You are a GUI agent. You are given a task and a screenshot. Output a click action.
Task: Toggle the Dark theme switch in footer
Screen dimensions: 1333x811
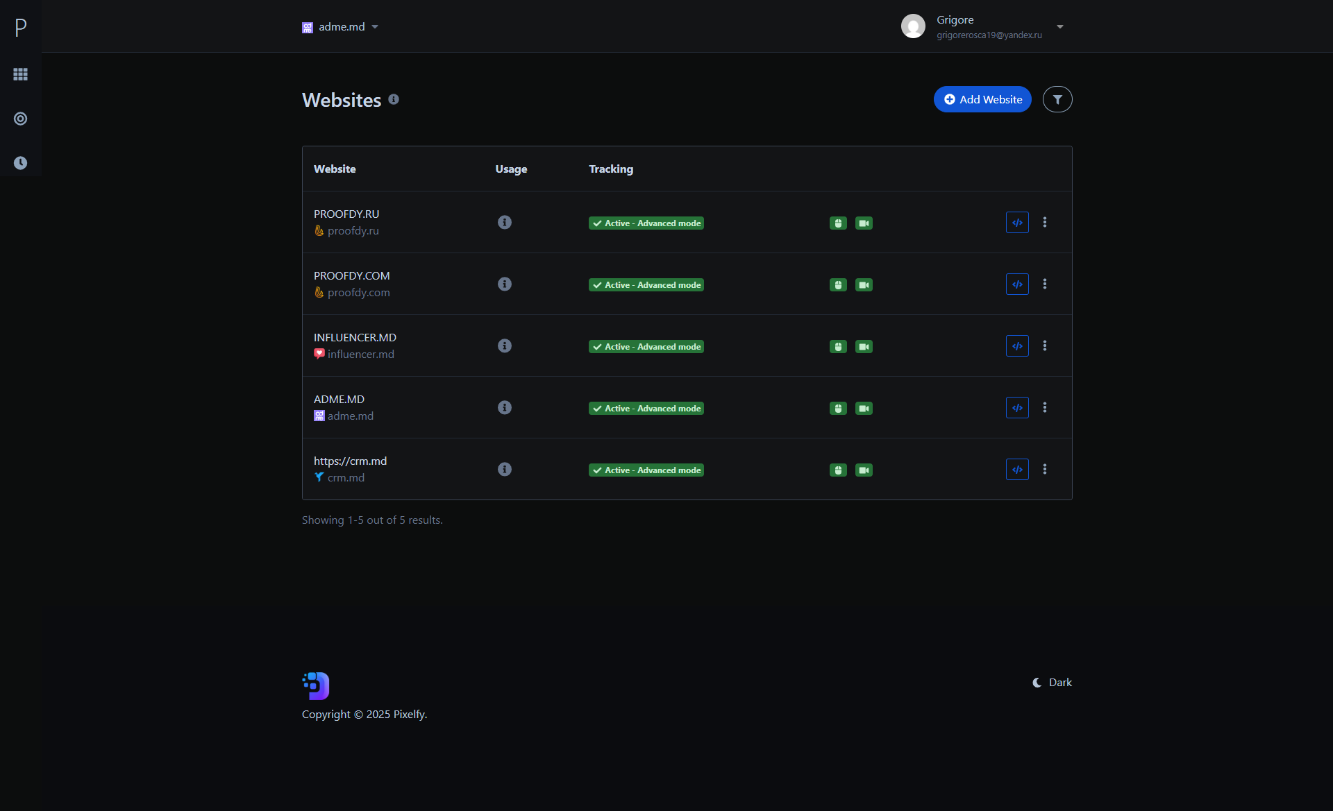tap(1052, 682)
